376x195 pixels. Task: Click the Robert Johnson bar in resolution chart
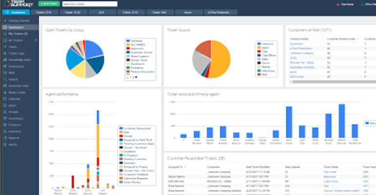click(341, 121)
